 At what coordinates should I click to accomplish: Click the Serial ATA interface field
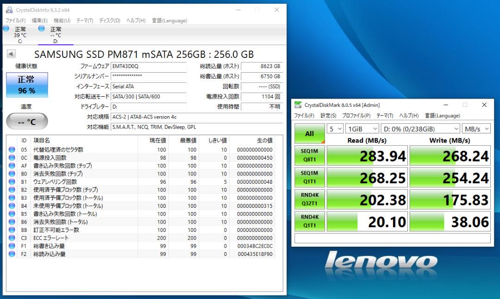149,87
